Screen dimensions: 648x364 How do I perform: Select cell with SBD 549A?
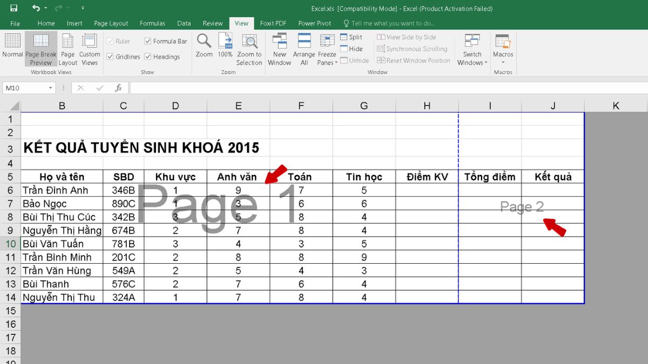pos(124,271)
